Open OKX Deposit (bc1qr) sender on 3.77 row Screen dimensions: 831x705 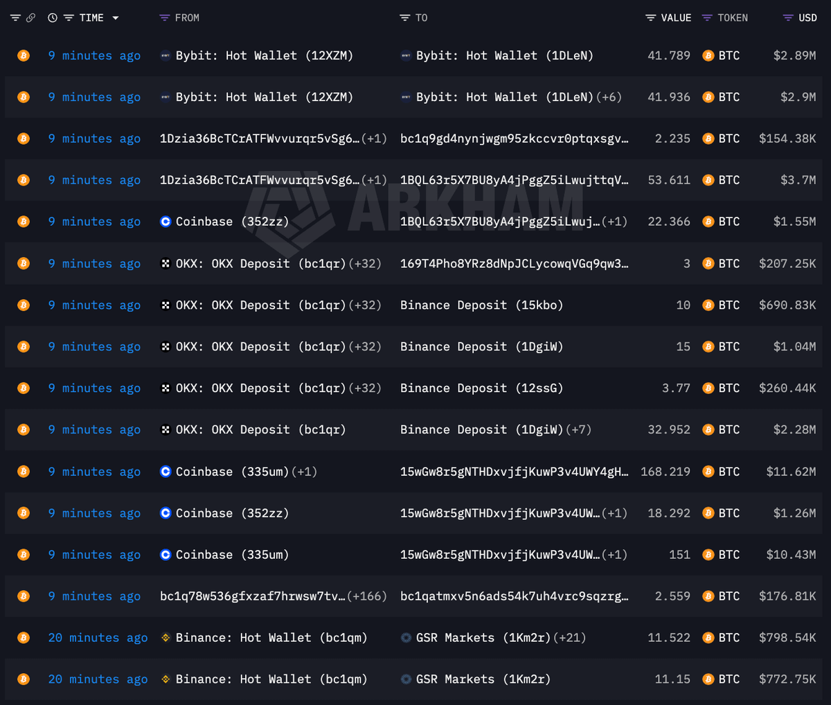260,389
